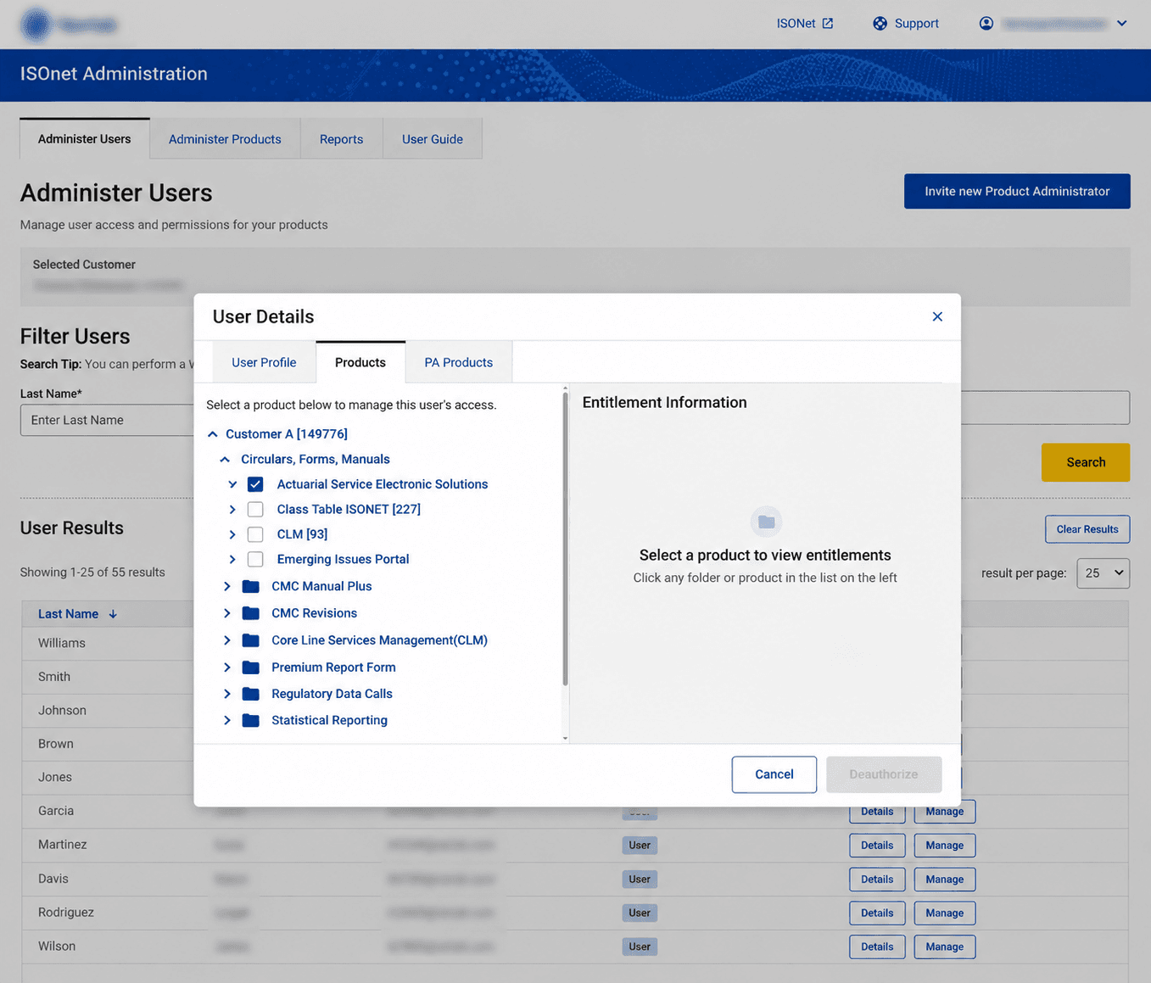The image size is (1151, 983).
Task: Open the Administer Users tab
Action: (x=85, y=139)
